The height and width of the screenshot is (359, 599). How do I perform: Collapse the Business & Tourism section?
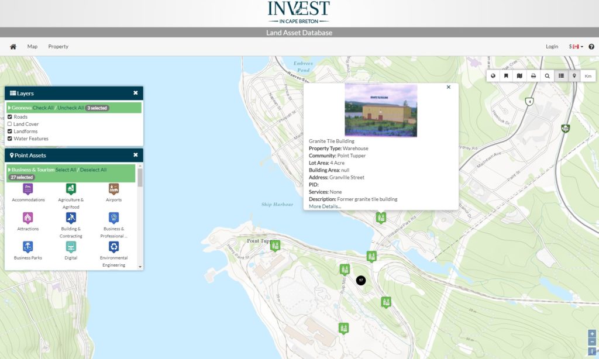pos(11,169)
